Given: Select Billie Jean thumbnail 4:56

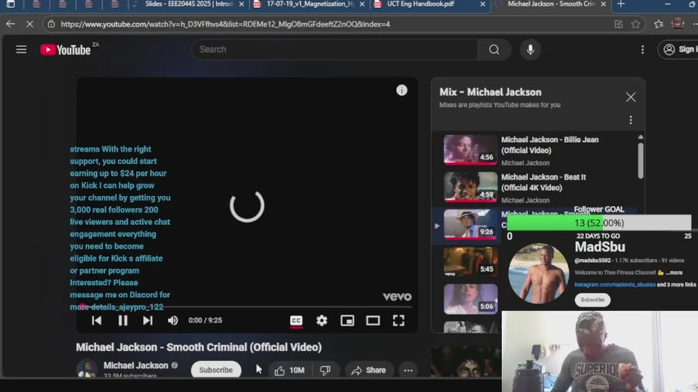Looking at the screenshot, I should coord(471,150).
